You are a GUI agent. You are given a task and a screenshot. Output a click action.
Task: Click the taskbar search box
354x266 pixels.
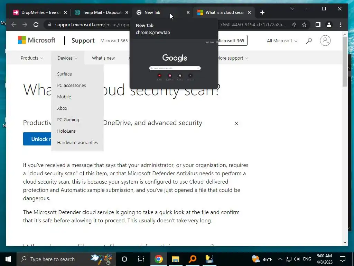click(66, 259)
